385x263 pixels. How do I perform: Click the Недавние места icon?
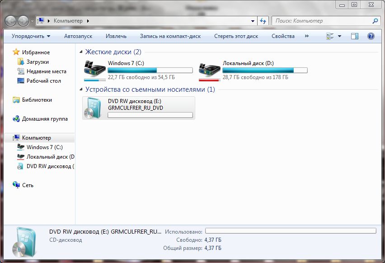(x=21, y=71)
